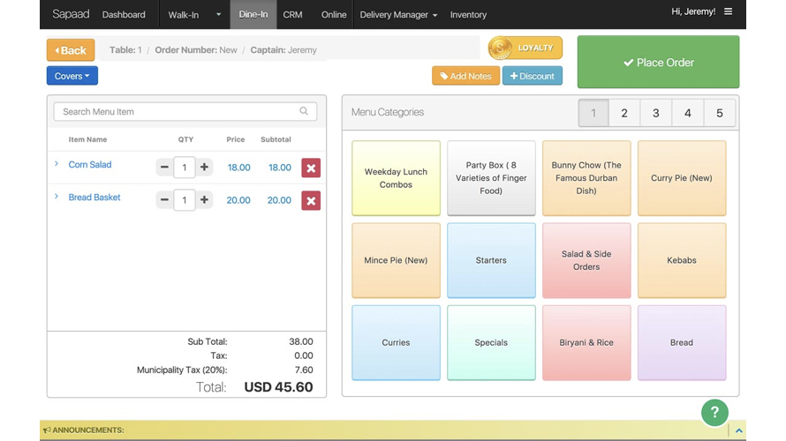The width and height of the screenshot is (786, 441).
Task: Click the search magnifier icon
Action: click(304, 112)
